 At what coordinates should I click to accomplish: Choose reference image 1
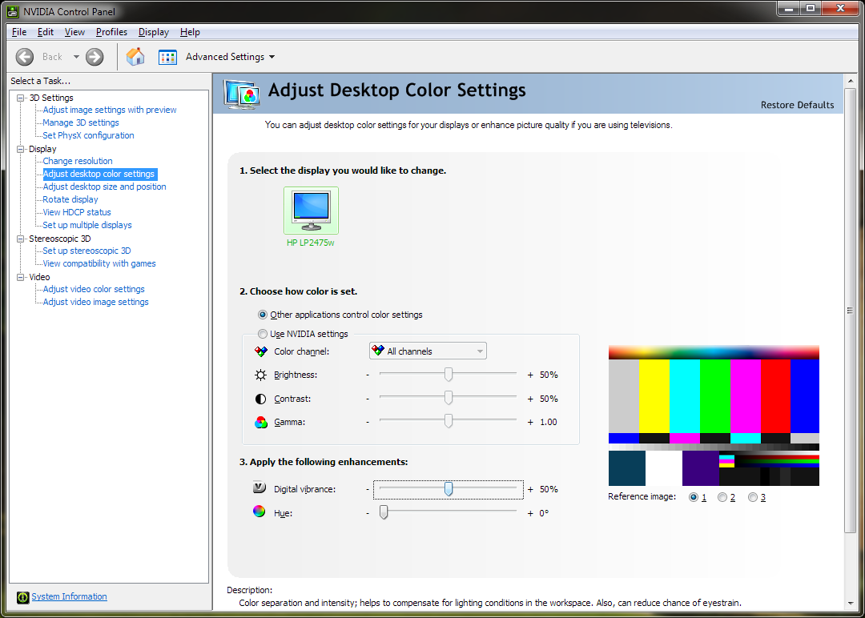pyautogui.click(x=694, y=497)
